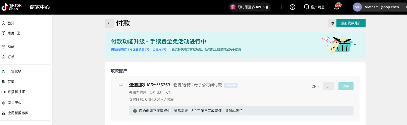Click the 供应商付款12月优惠额度 link

pos(139,49)
